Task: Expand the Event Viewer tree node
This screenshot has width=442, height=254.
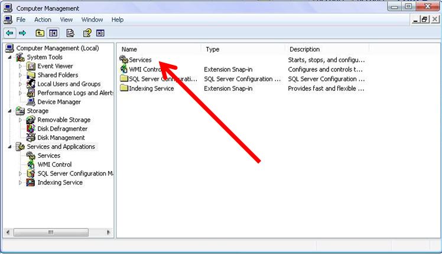Action: 21,66
